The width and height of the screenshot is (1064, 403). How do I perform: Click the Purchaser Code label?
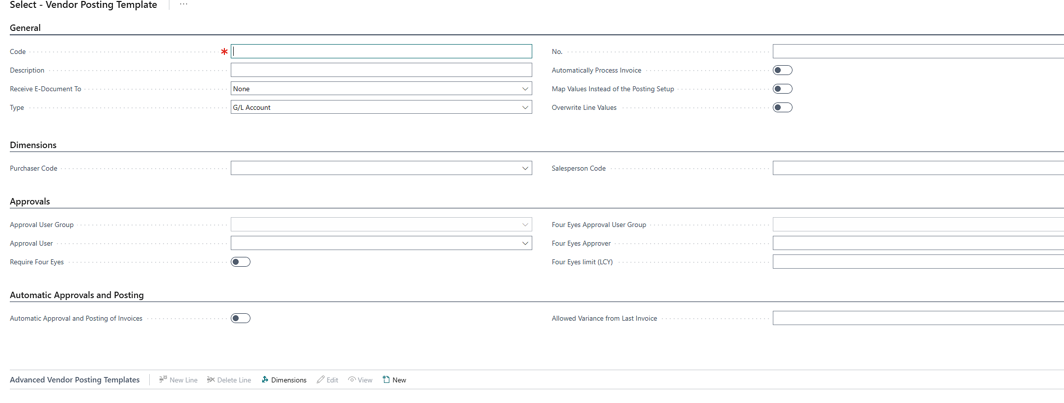click(33, 168)
